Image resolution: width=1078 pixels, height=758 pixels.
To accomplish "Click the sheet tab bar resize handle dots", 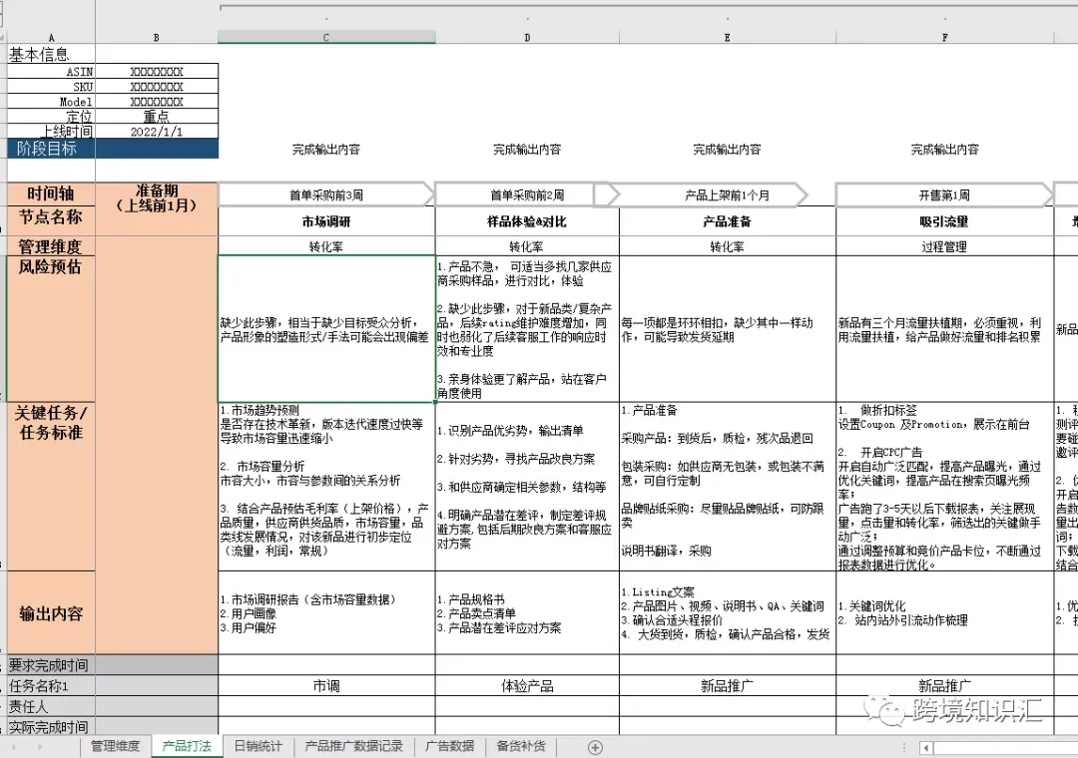I will [x=904, y=748].
